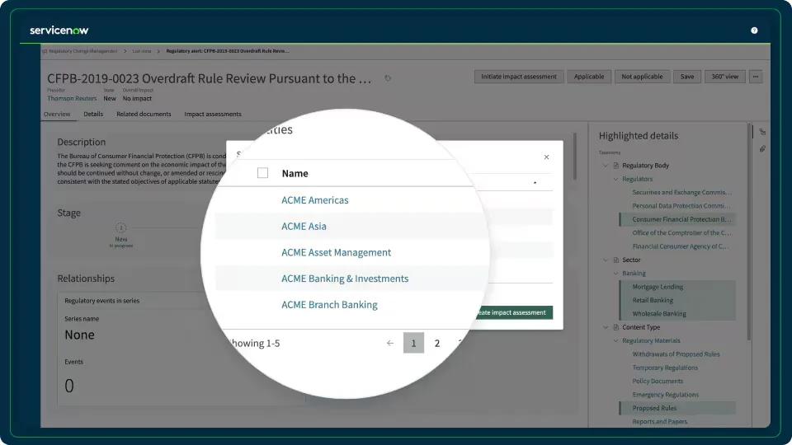
Task: Click Create impact assessment button
Action: click(512, 313)
